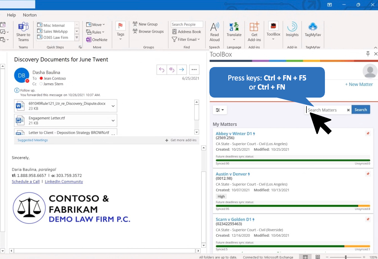Open the Filter Email dropdown
Screen dimensions: 378x259
click(186, 39)
